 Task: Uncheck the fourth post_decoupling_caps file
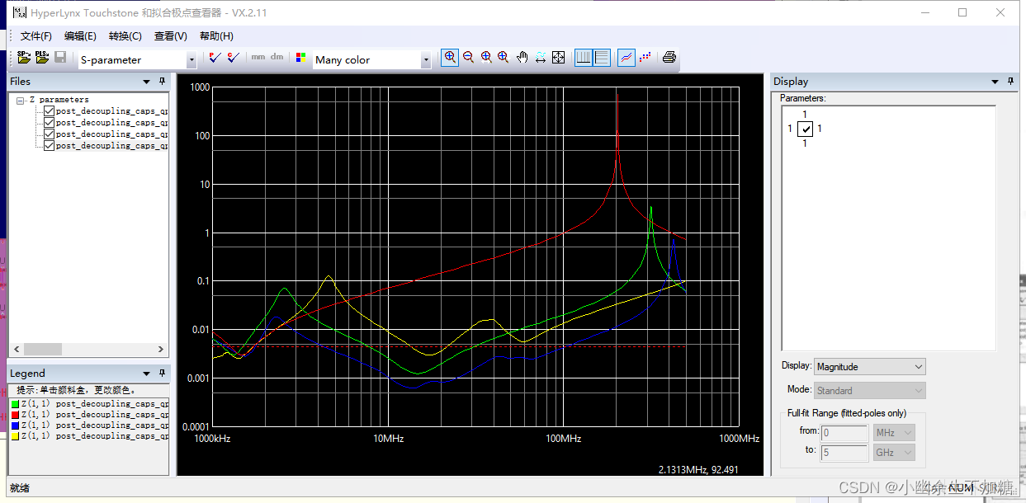(x=50, y=146)
